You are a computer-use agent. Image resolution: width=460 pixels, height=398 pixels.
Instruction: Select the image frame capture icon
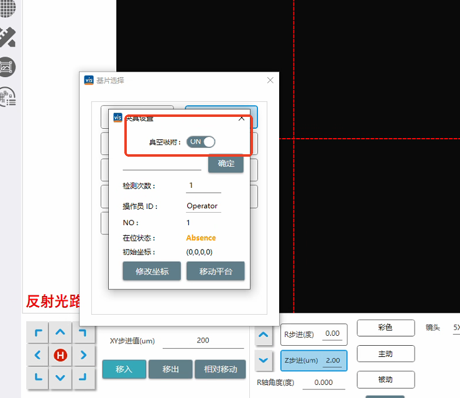[7, 67]
